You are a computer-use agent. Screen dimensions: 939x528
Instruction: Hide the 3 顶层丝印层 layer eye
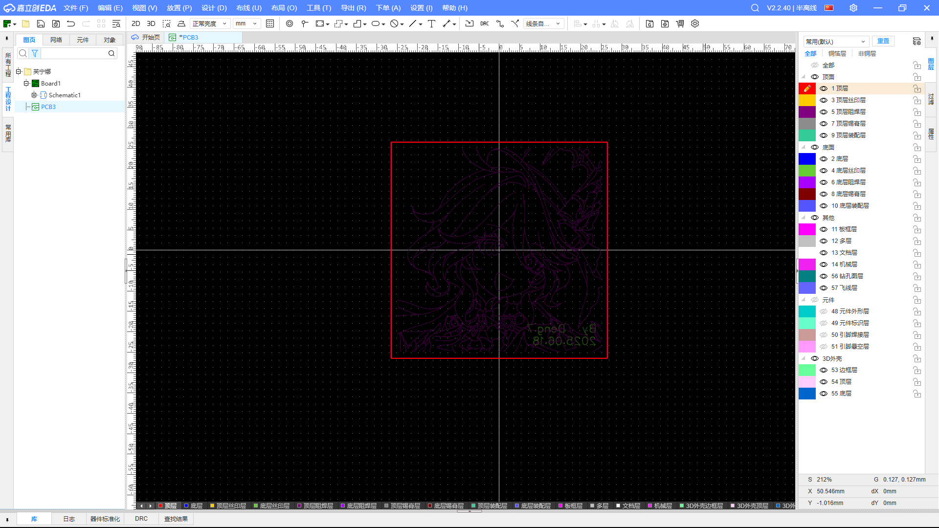coord(824,100)
